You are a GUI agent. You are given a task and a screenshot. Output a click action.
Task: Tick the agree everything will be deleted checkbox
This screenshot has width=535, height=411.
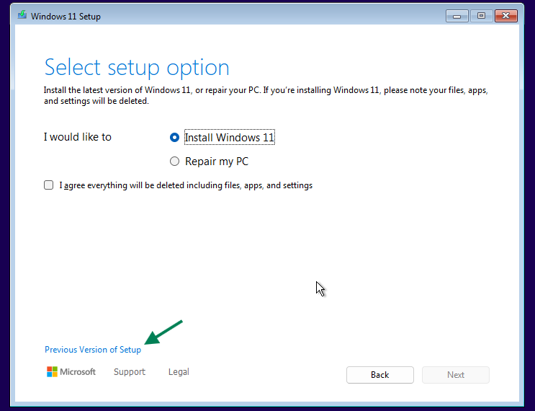click(49, 185)
